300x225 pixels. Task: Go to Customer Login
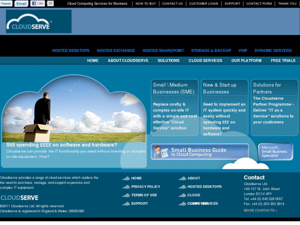[x=203, y=4]
